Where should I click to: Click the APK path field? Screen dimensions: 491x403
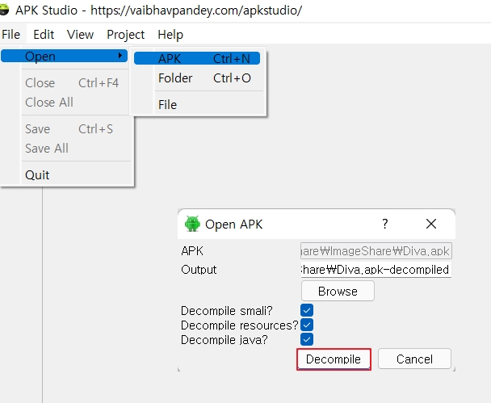click(376, 251)
